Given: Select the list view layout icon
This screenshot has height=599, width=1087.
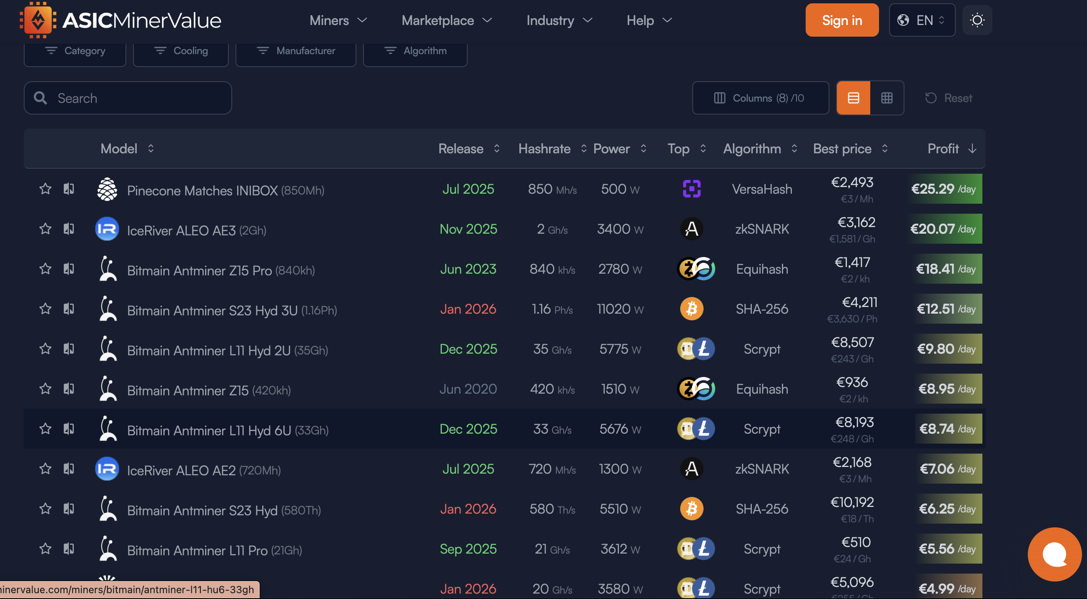Looking at the screenshot, I should click(853, 98).
